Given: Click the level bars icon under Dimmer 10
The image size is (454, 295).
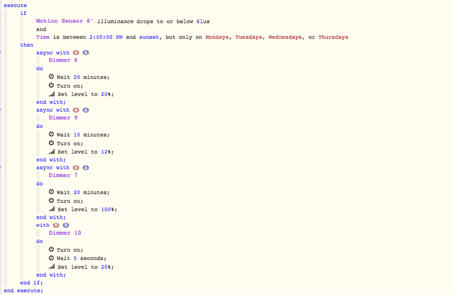Looking at the screenshot, I should 52,267.
